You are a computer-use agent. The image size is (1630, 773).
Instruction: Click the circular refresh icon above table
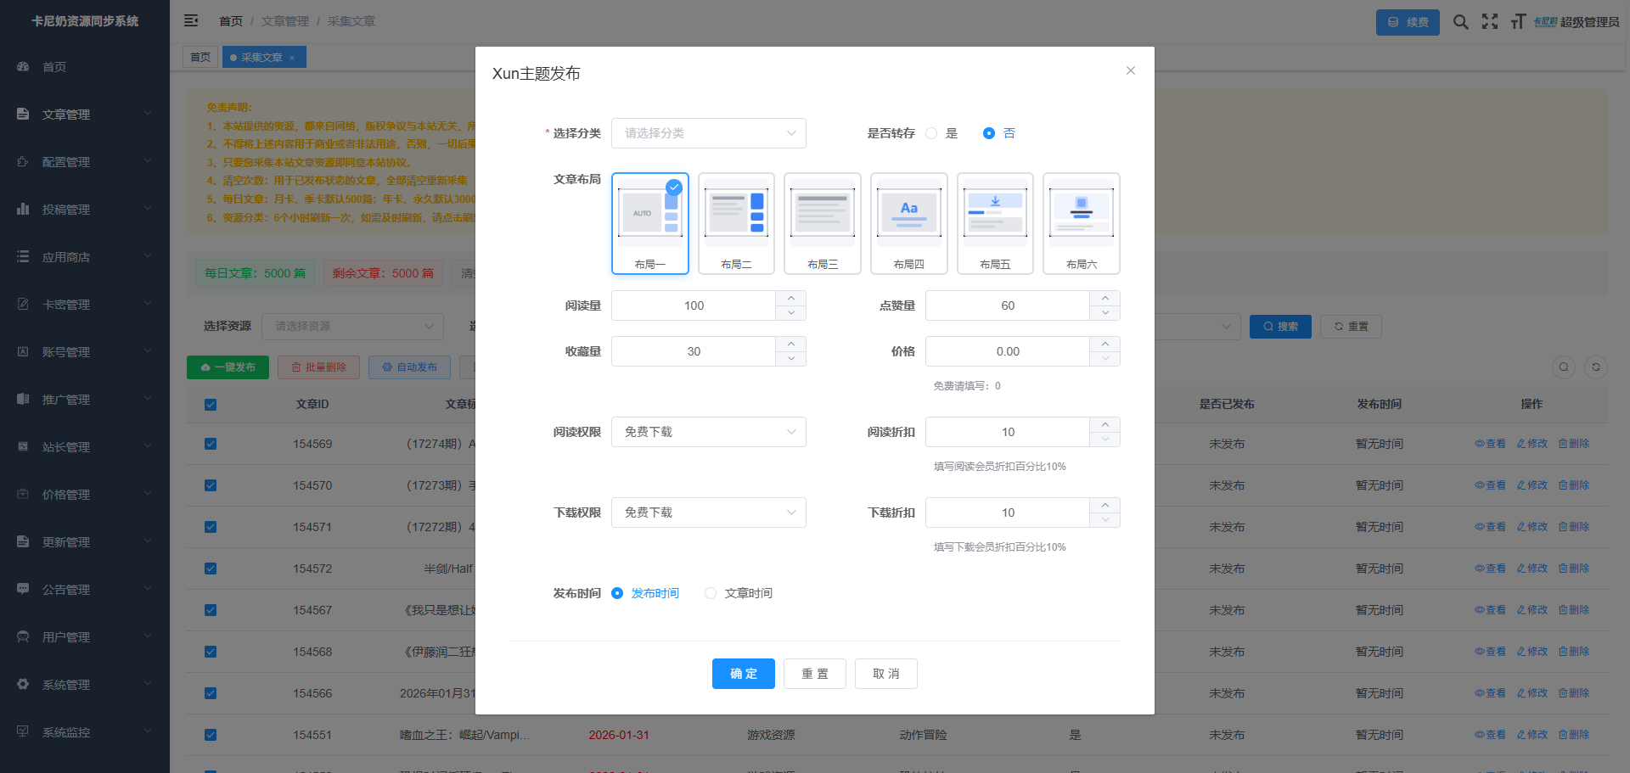[1596, 367]
